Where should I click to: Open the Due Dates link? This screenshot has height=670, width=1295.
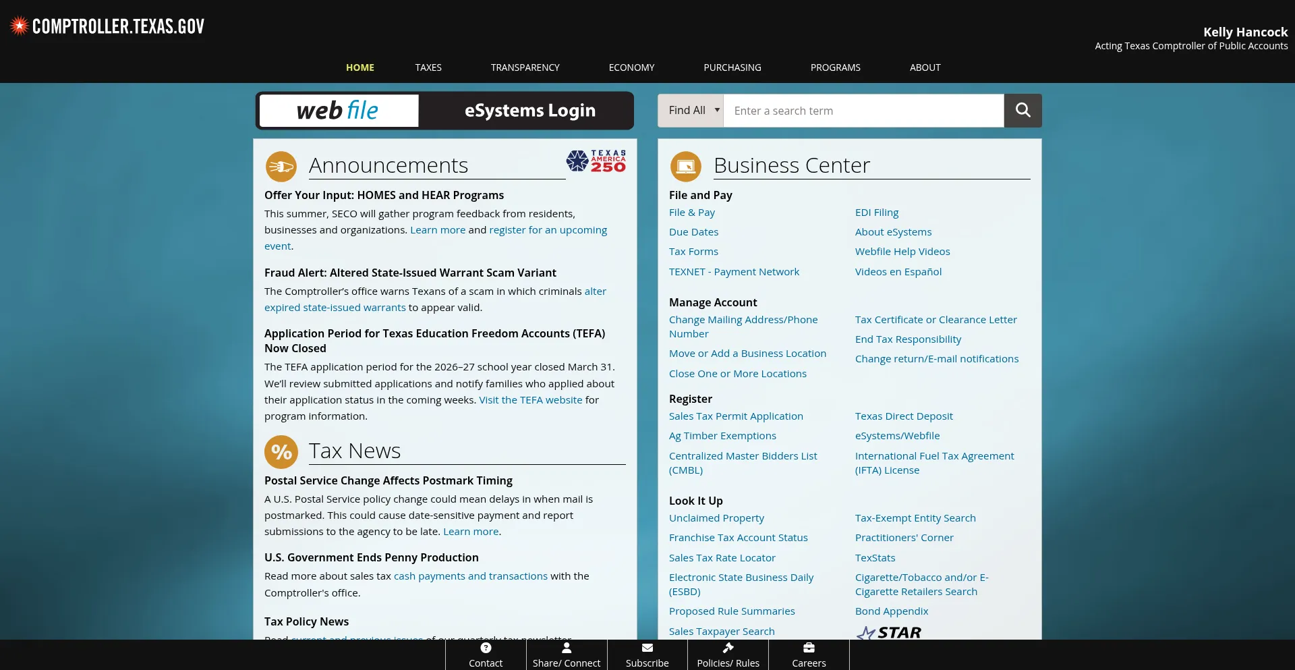pyautogui.click(x=693, y=232)
